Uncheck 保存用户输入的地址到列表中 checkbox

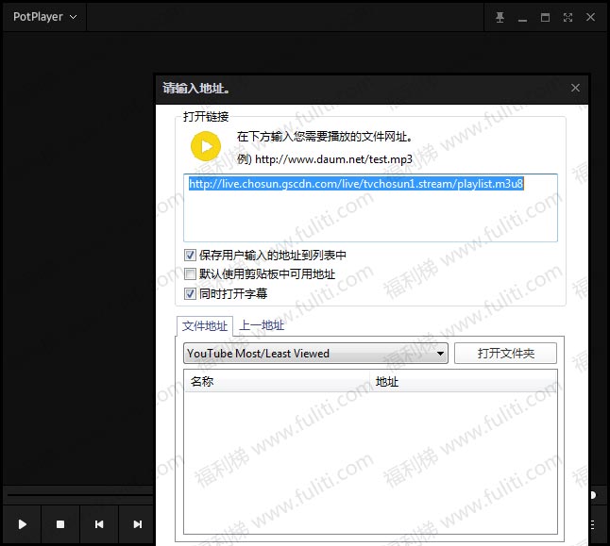tap(190, 256)
